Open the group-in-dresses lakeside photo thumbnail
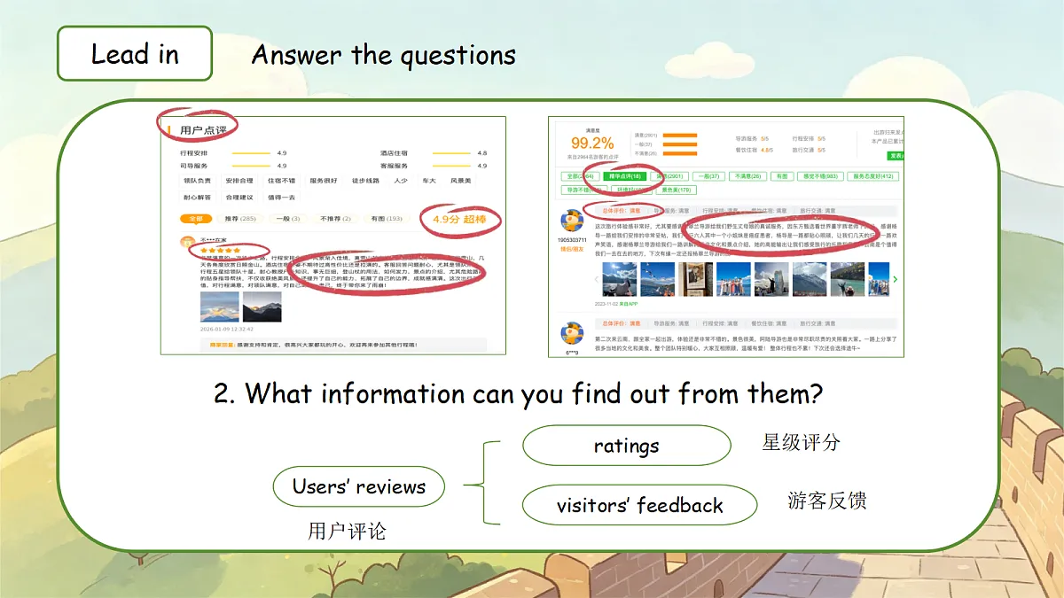 pyautogui.click(x=734, y=279)
